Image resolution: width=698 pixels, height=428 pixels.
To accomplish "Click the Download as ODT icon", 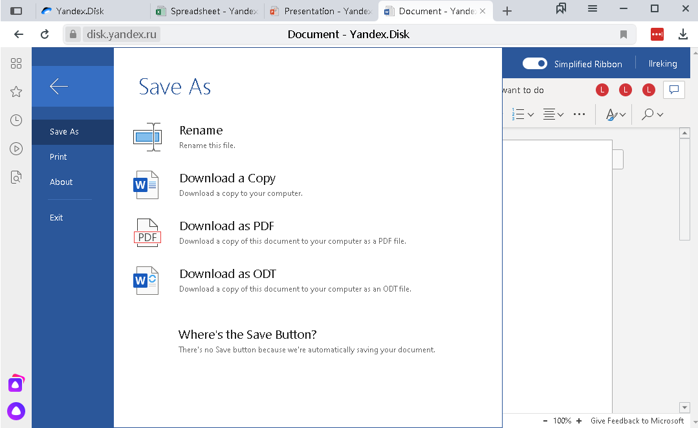I will (x=146, y=281).
